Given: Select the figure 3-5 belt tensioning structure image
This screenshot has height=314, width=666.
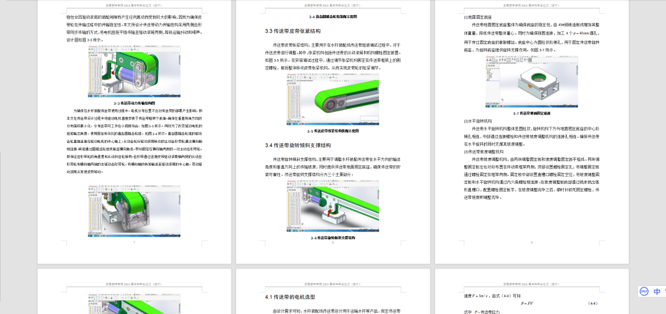Looking at the screenshot, I should click(x=332, y=99).
